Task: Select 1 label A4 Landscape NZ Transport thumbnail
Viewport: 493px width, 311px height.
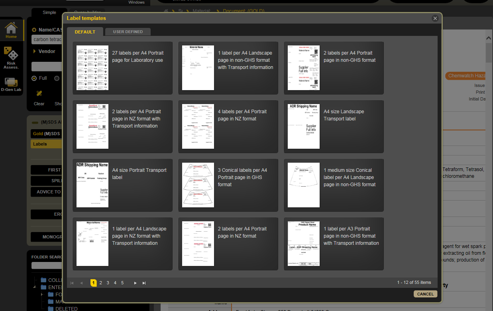Action: click(x=92, y=244)
